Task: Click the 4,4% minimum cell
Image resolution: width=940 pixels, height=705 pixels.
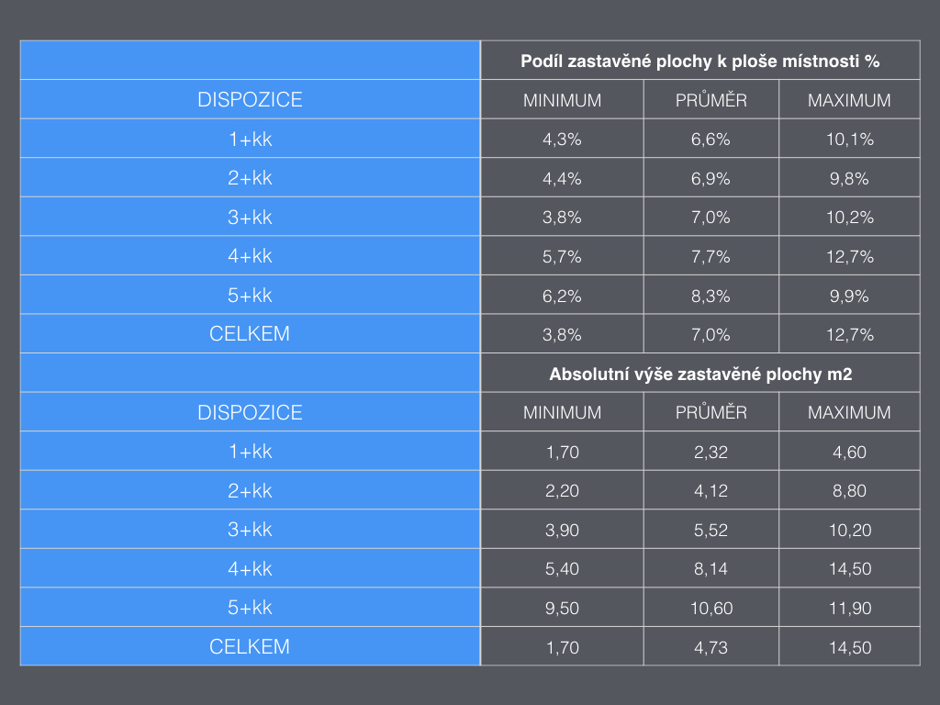Action: pos(562,179)
